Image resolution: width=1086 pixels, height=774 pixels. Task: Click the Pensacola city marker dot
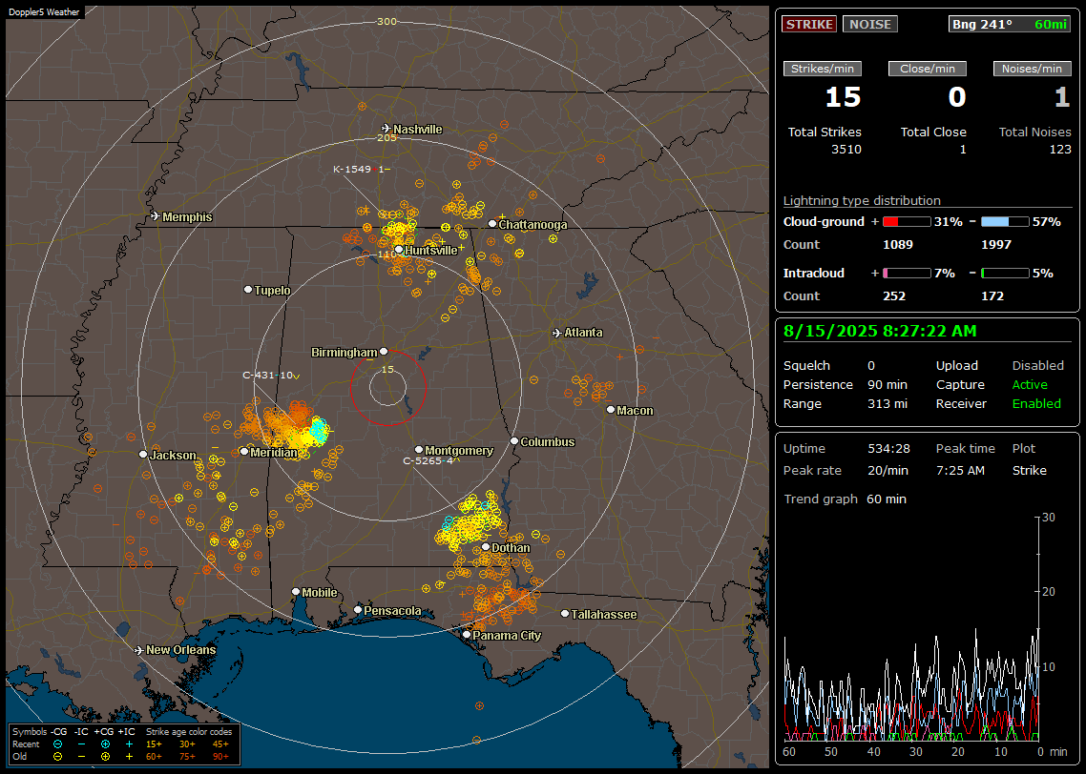pyautogui.click(x=357, y=610)
